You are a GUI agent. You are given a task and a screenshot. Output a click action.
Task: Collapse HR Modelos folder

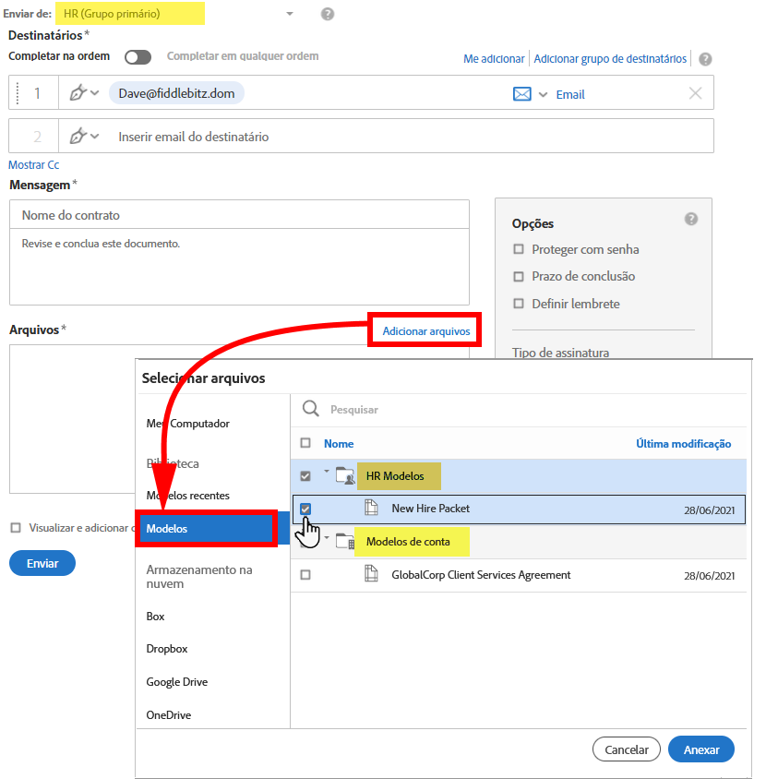tap(327, 473)
